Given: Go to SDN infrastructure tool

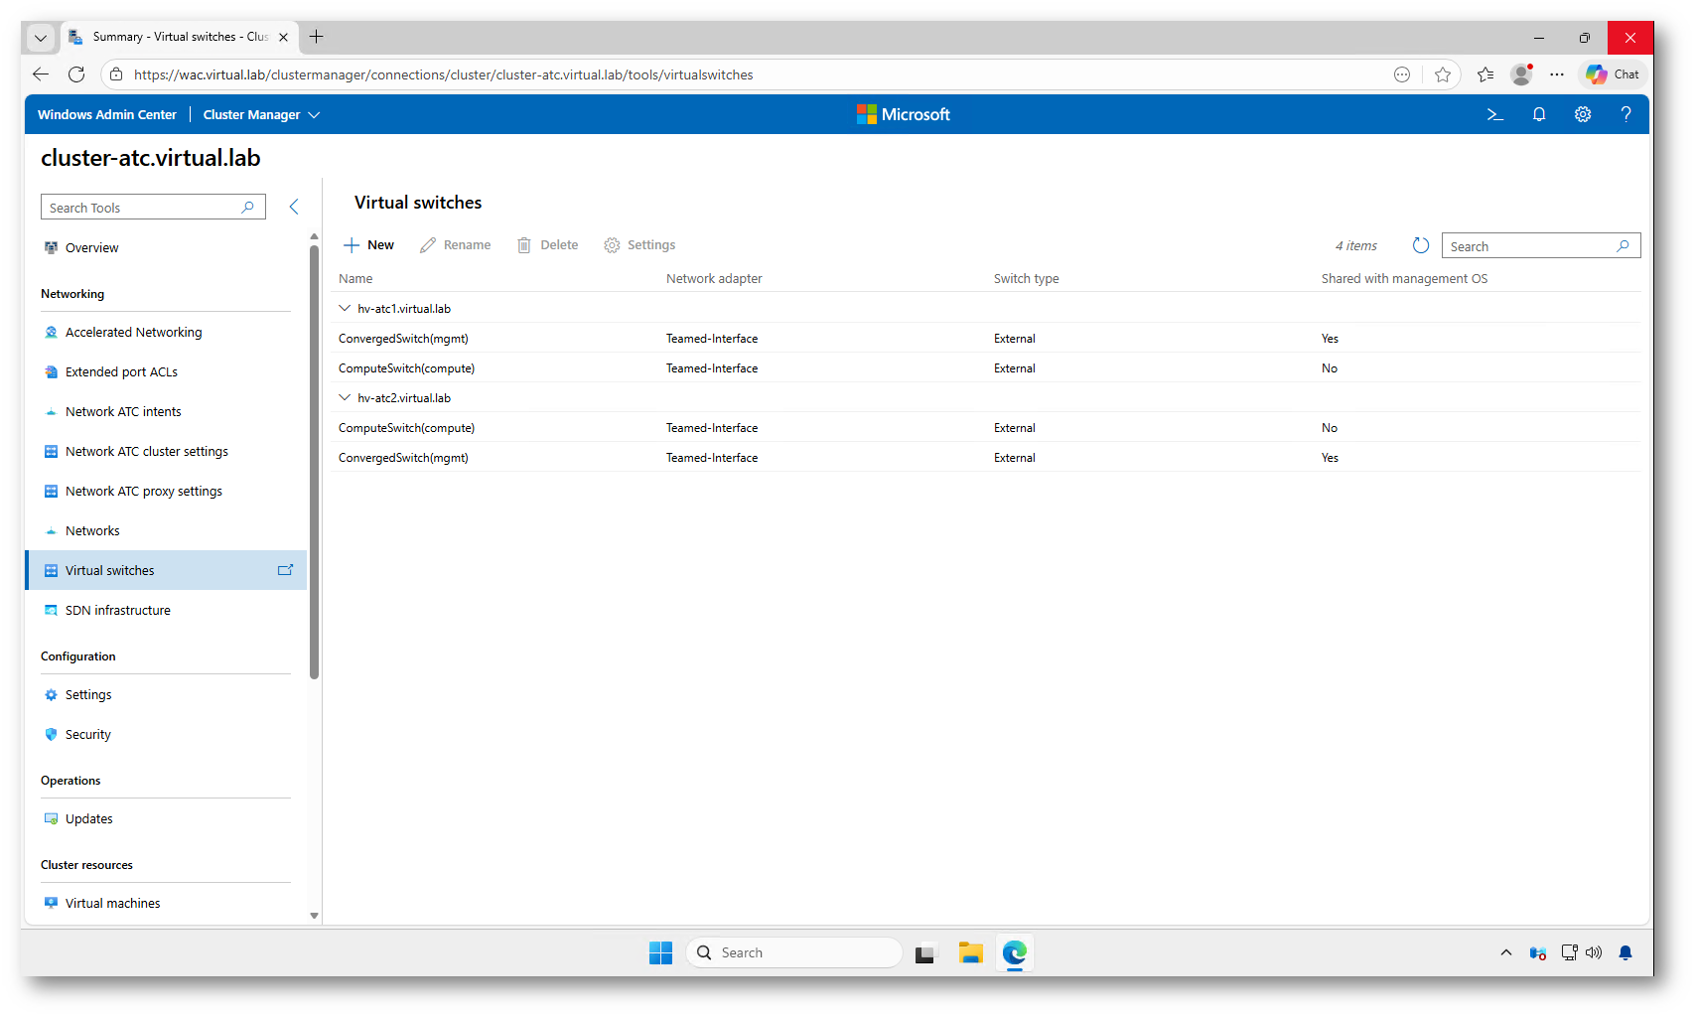Looking at the screenshot, I should click(x=117, y=611).
